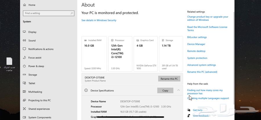Image resolution: width=261 pixels, height=120 pixels.
Task: Open the Tablet settings icon
Action: pyautogui.click(x=24, y=83)
